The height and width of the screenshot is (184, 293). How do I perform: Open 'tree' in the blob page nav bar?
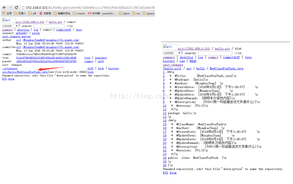pos(248,57)
